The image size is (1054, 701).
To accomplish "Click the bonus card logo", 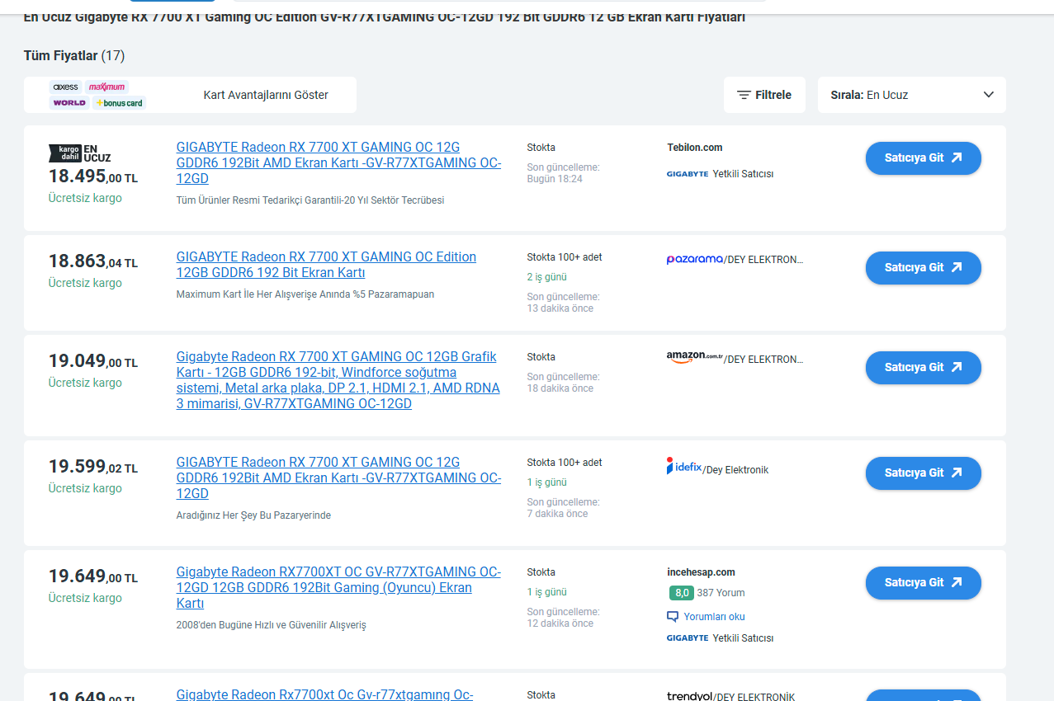I will pos(120,103).
